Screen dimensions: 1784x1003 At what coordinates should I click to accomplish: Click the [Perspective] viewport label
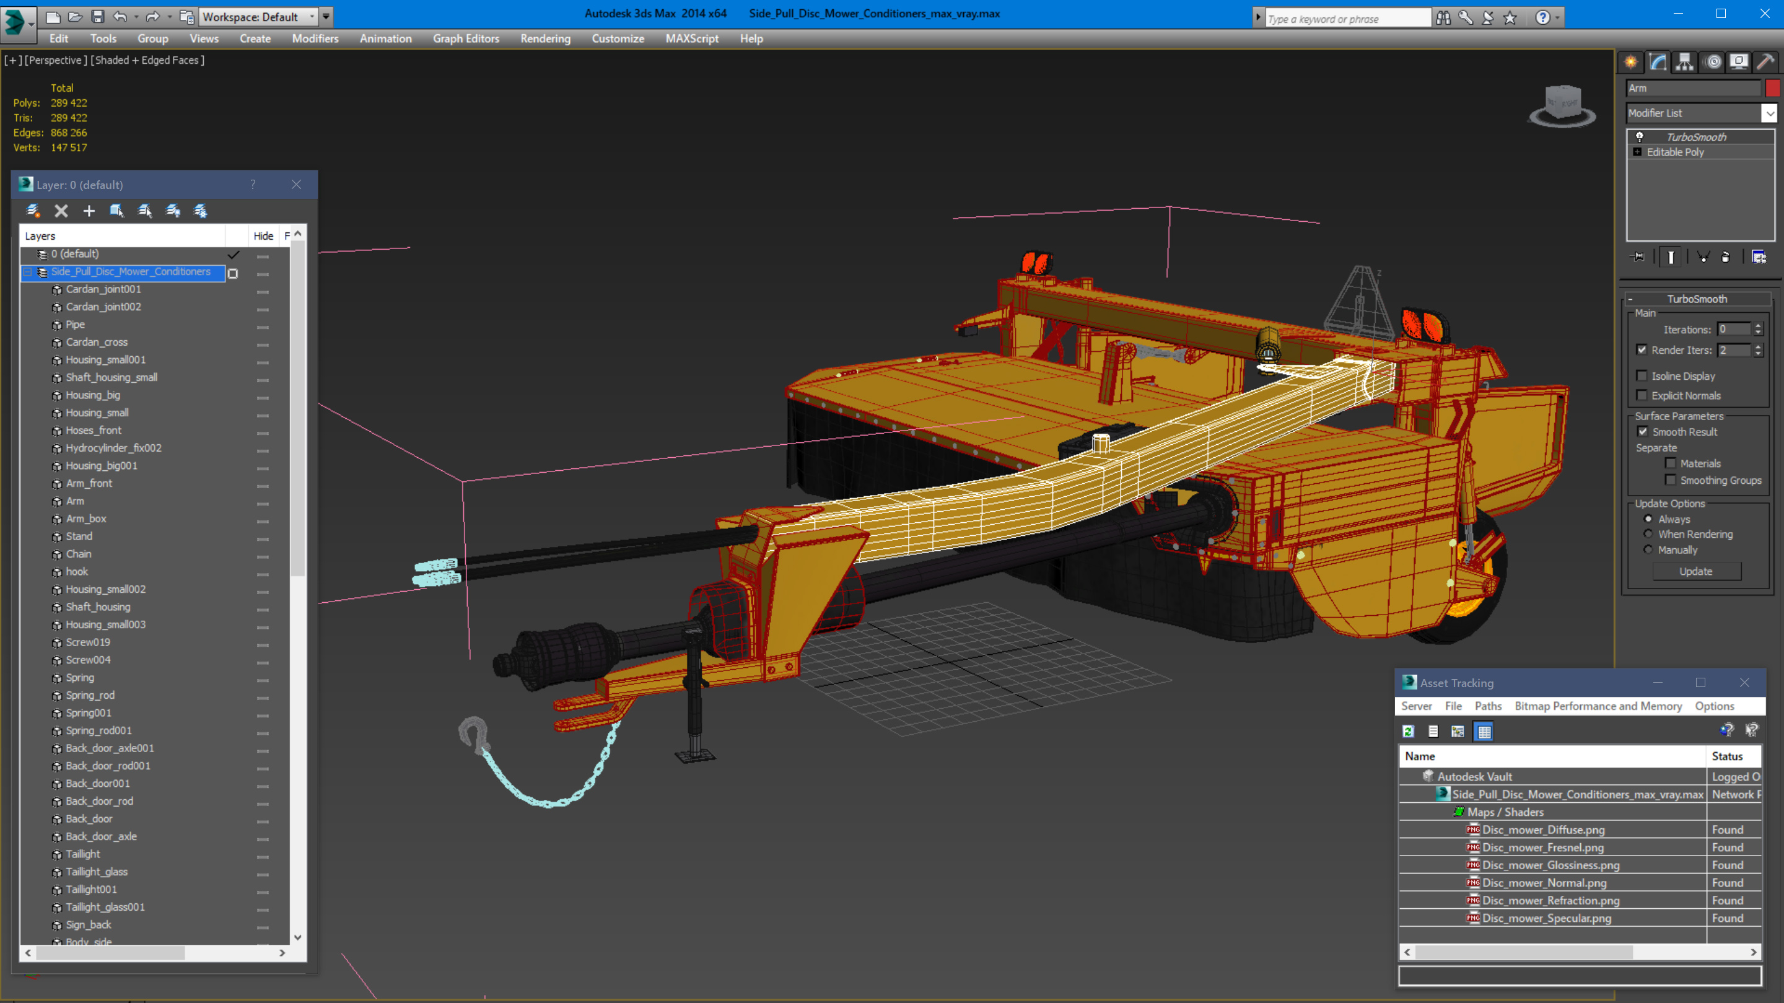56,60
